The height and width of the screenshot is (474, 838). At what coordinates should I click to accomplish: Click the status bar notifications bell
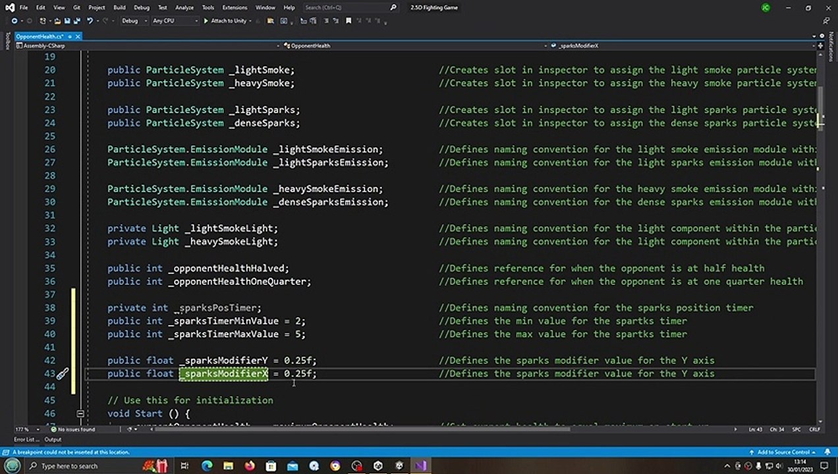(826, 452)
